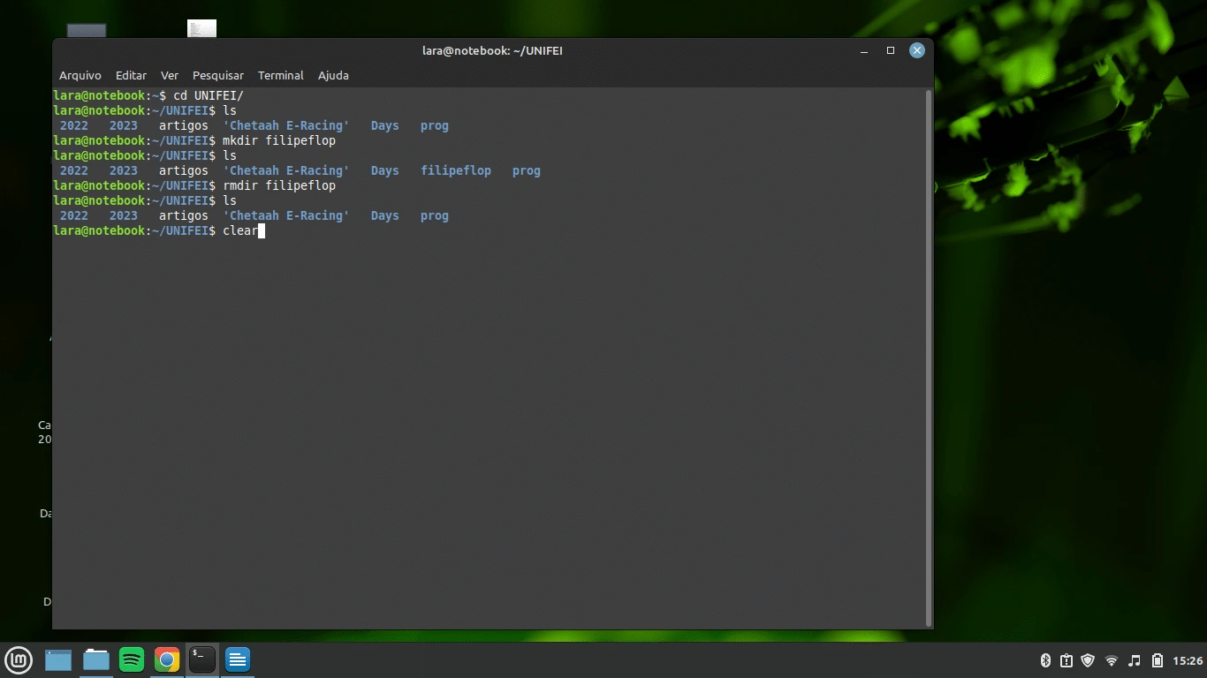Image resolution: width=1207 pixels, height=678 pixels.
Task: Click the 15:26 clock in the panel
Action: 1188,660
